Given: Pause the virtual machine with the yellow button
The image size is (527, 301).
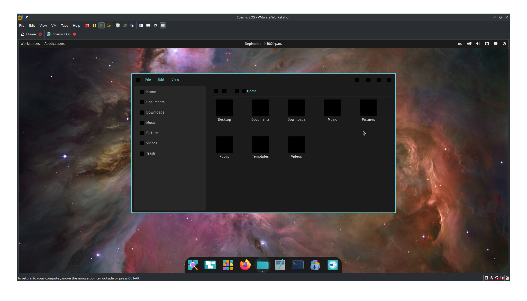Looking at the screenshot, I should 94,25.
